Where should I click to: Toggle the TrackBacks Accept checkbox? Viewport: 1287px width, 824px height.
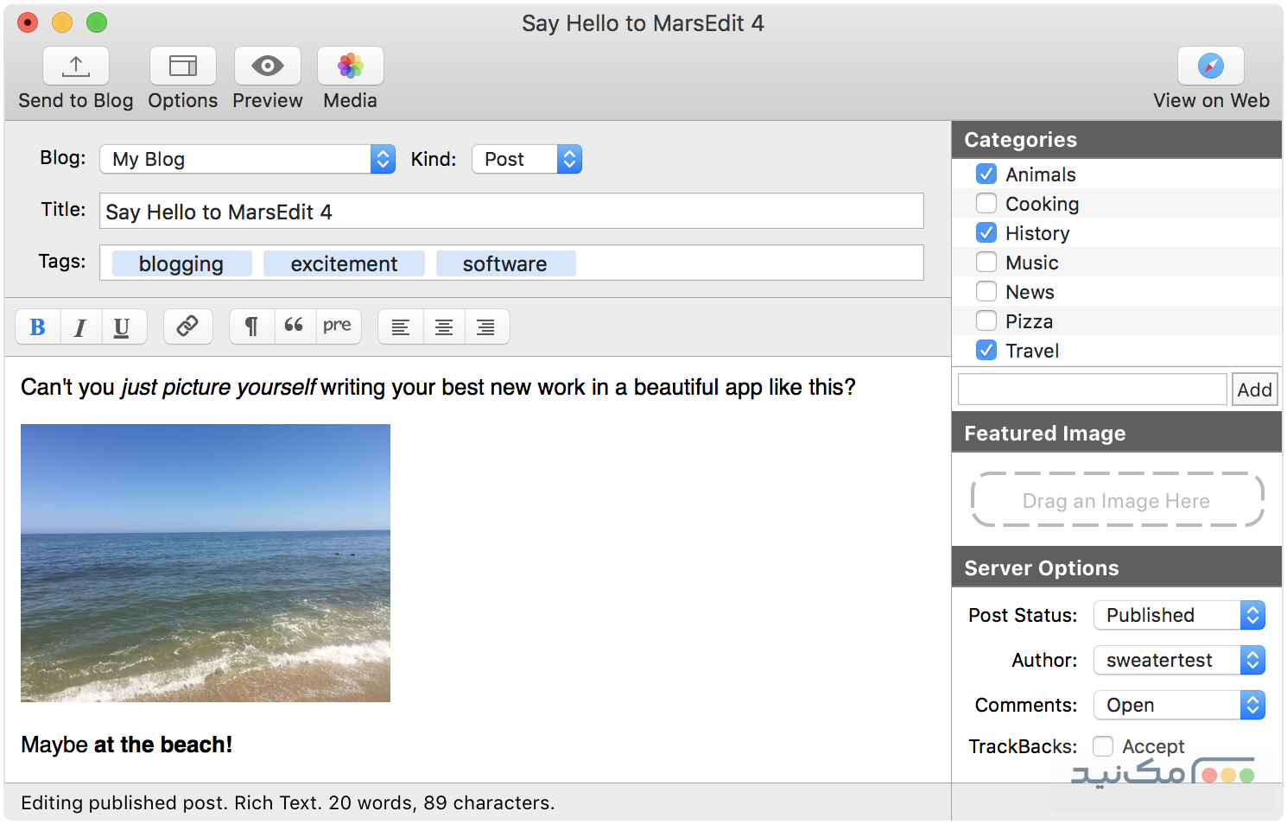point(1103,746)
